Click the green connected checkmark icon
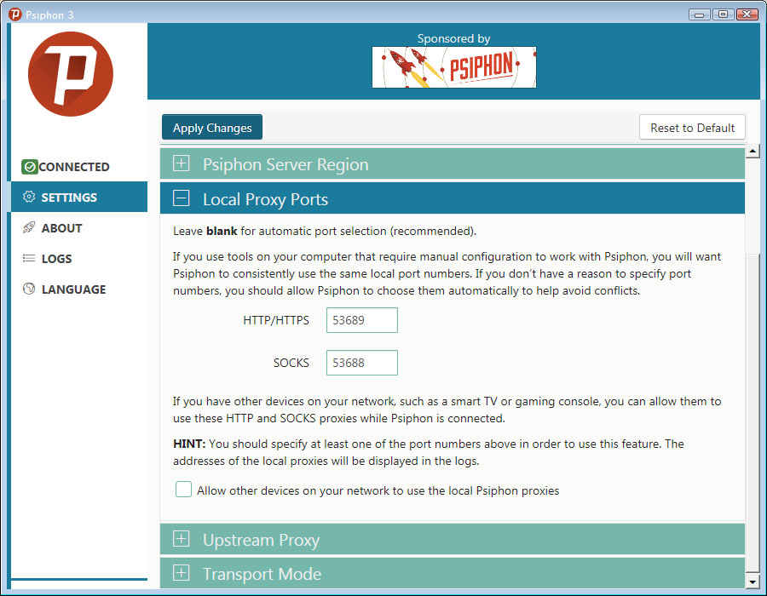Image resolution: width=767 pixels, height=596 pixels. pyautogui.click(x=29, y=167)
